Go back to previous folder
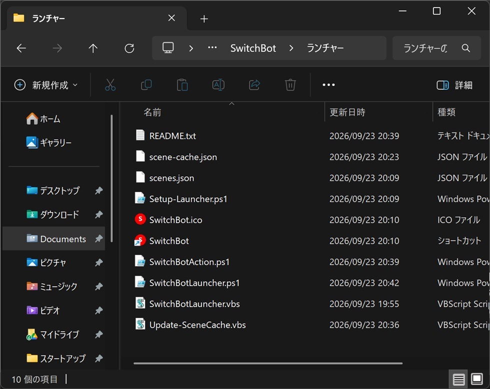 [21, 48]
